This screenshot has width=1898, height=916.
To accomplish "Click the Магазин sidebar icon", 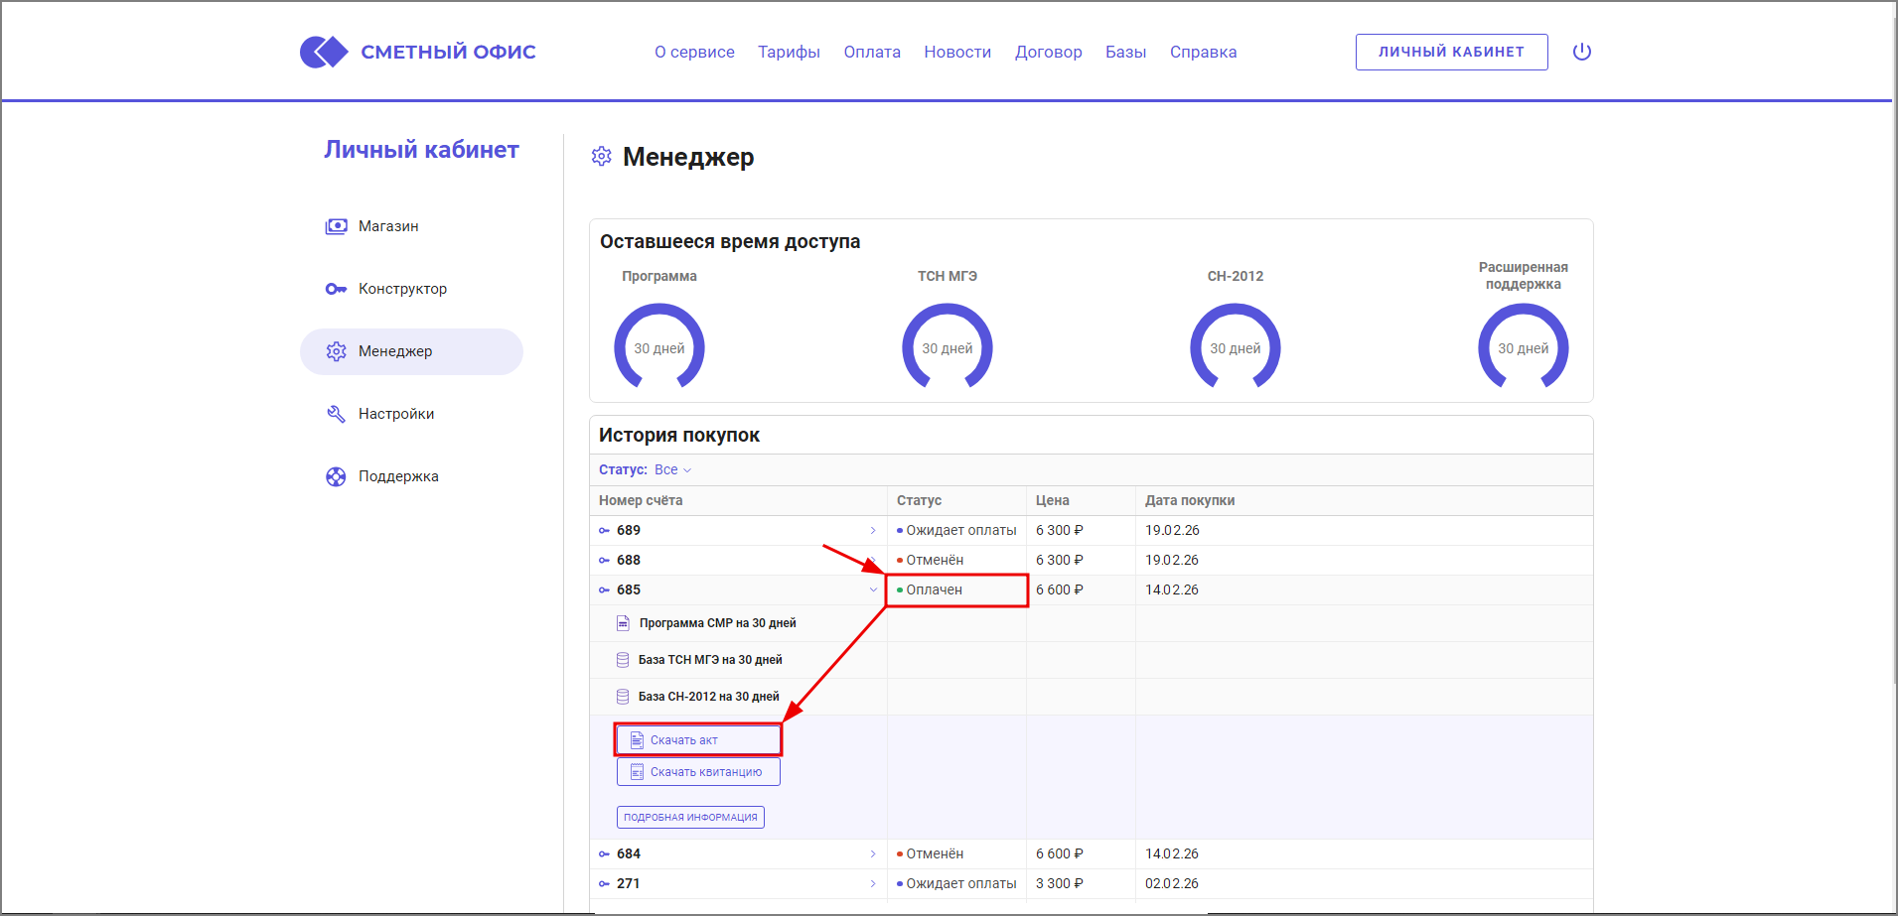I will 337,226.
